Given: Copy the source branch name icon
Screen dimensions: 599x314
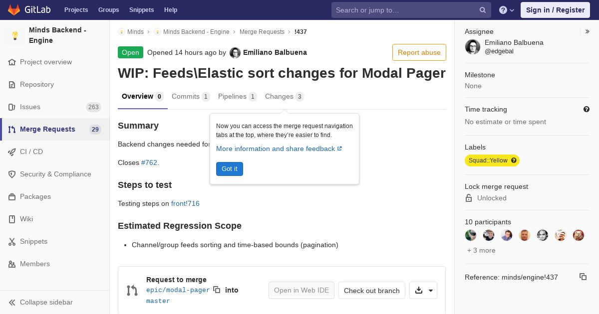Looking at the screenshot, I should point(217,290).
